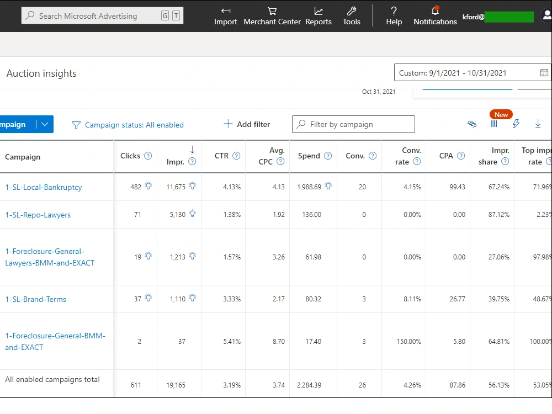The image size is (552, 414).
Task: Click the Conv. rate help icon
Action: click(x=417, y=161)
